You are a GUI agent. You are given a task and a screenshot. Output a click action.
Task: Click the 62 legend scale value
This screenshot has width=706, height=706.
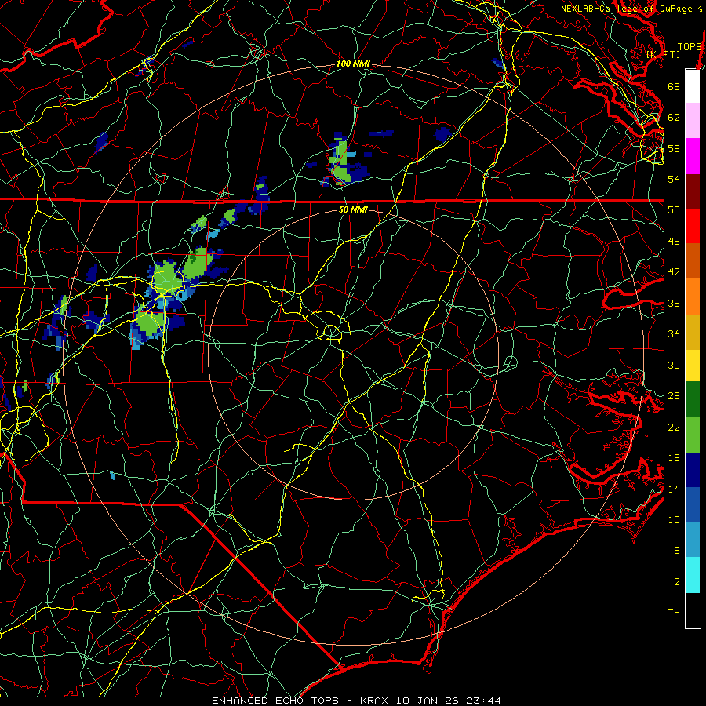[x=674, y=118]
